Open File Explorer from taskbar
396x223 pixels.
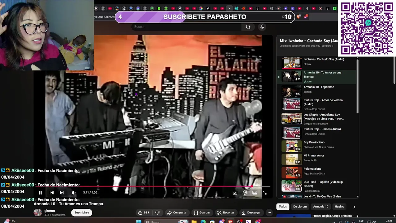pos(194,221)
